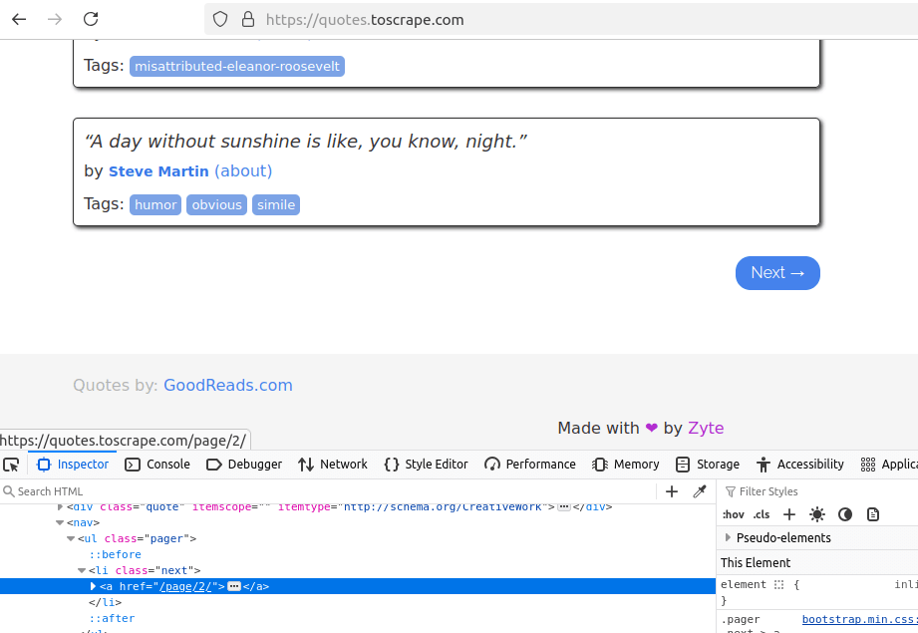The height and width of the screenshot is (633, 918).
Task: Open the Style Editor tab
Action: tap(427, 465)
